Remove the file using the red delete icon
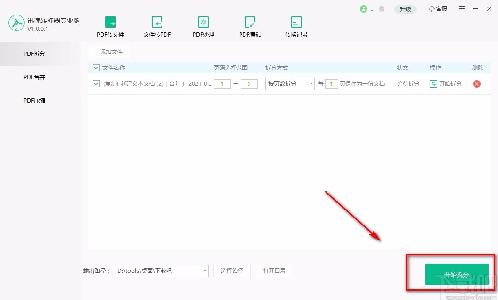The height and width of the screenshot is (300, 498). (x=477, y=84)
